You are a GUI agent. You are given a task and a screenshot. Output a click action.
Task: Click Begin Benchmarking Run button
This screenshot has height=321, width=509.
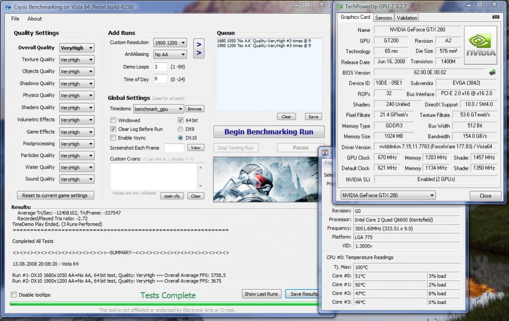click(269, 132)
